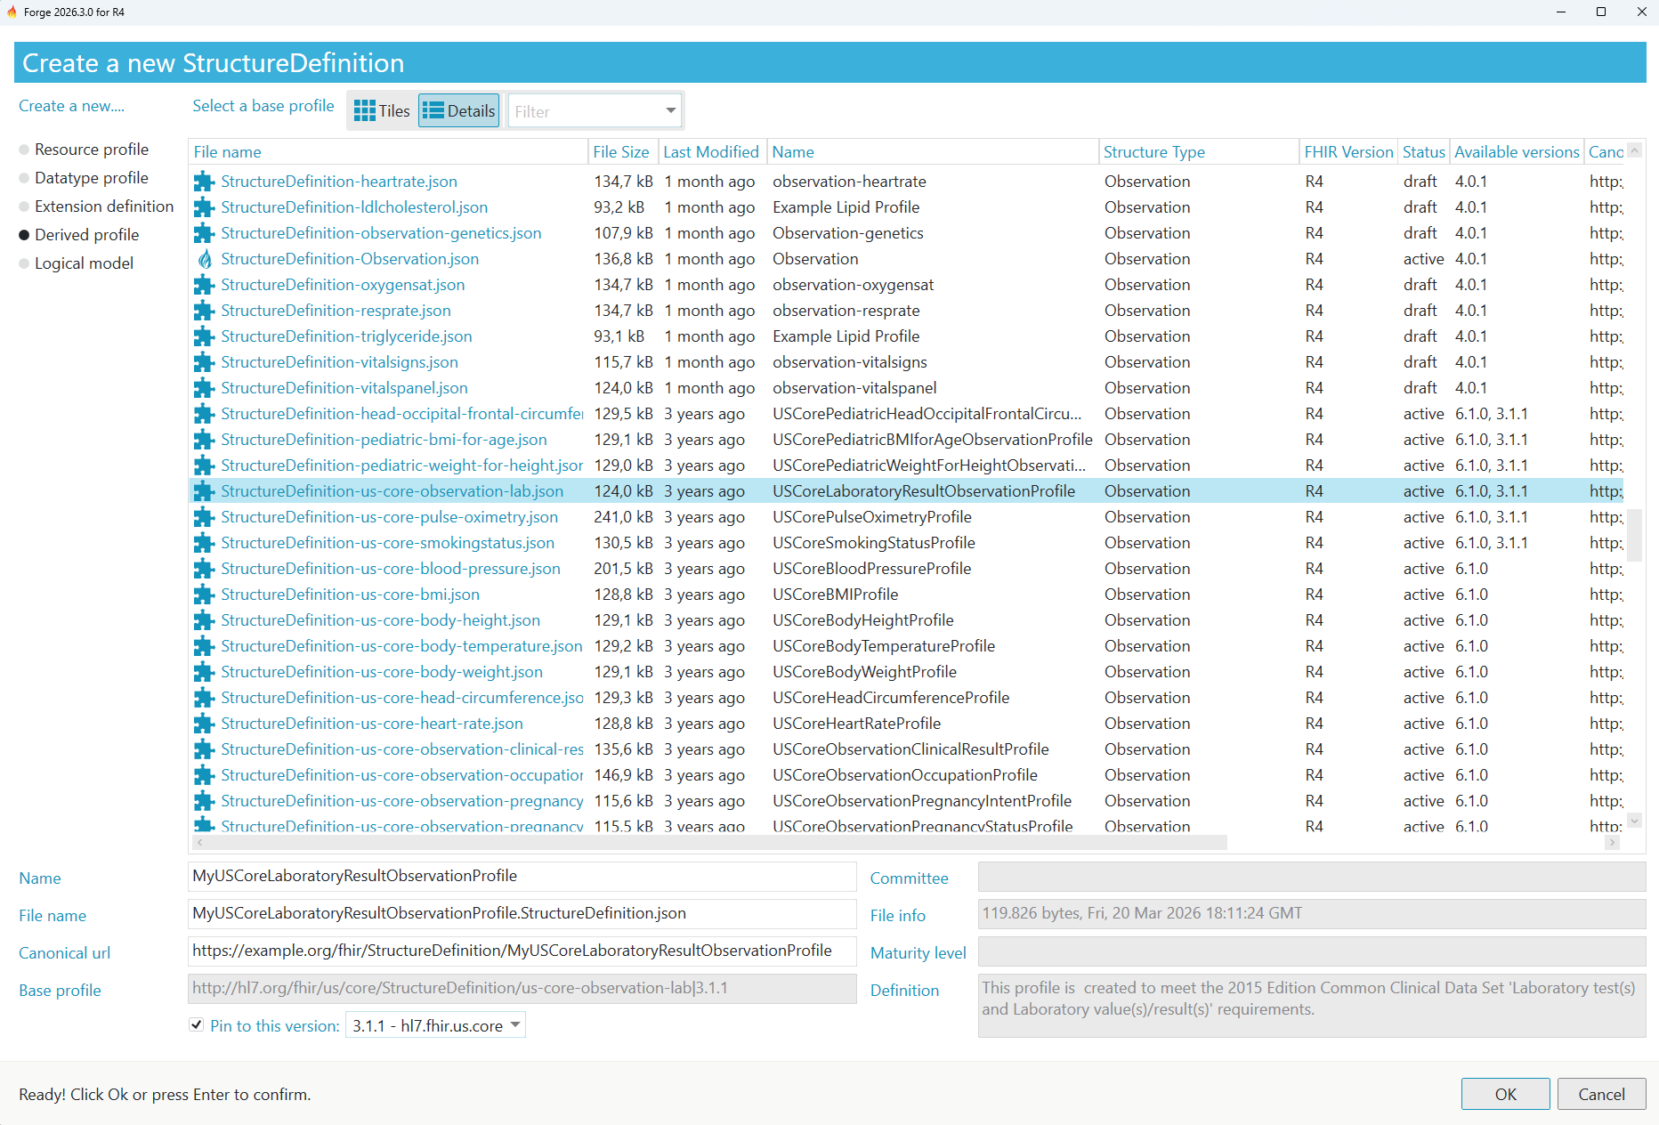Viewport: 1659px width, 1125px height.
Task: Select the Derived profile option
Action: pos(79,235)
